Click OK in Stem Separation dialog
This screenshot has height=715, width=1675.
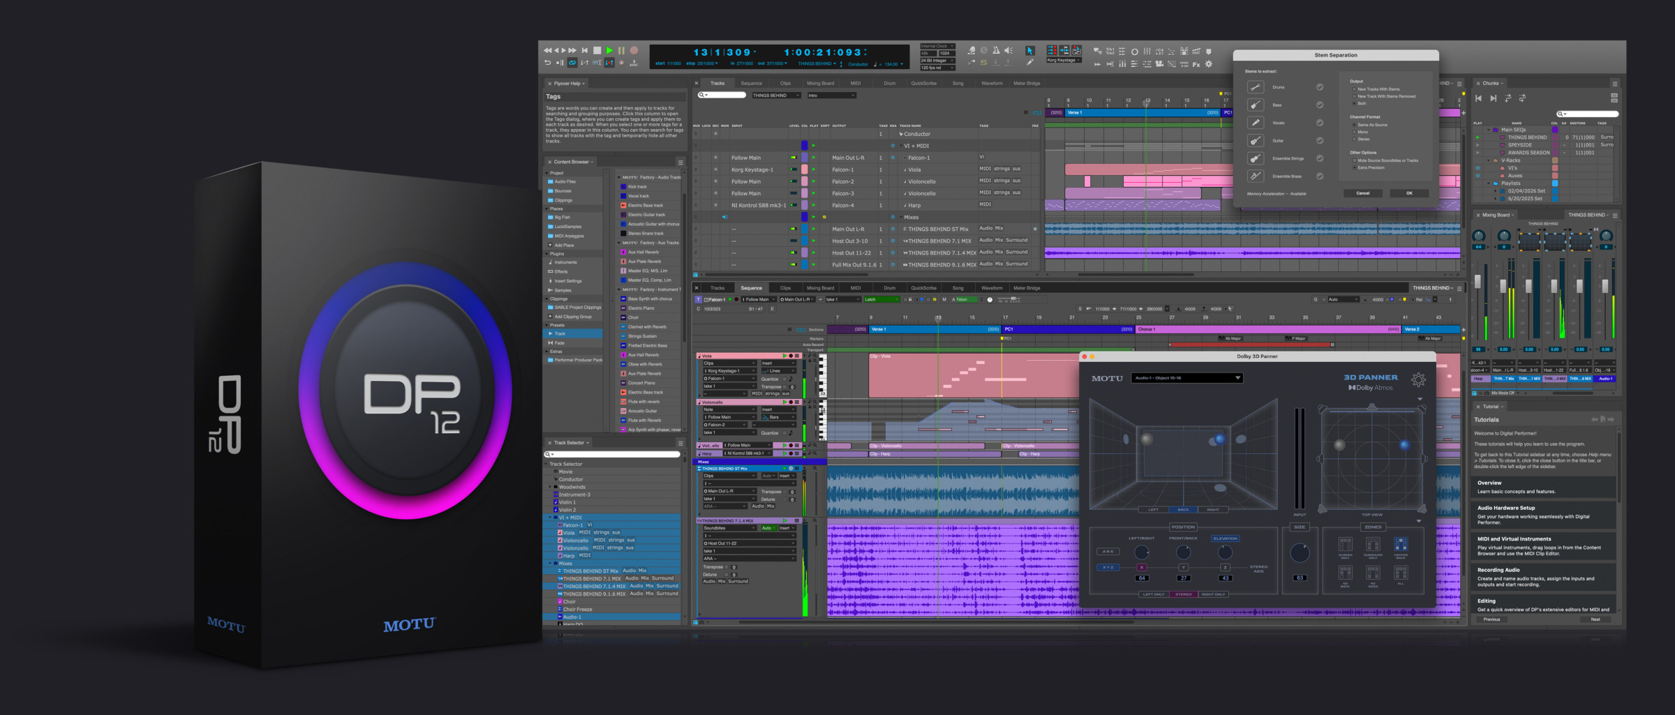click(x=1409, y=193)
